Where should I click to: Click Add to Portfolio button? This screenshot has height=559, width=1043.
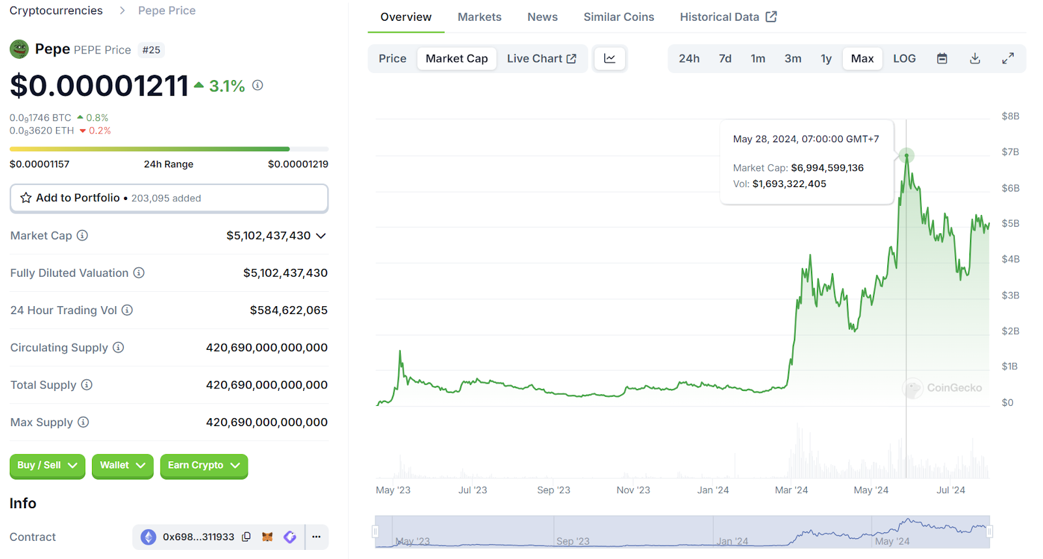pyautogui.click(x=169, y=198)
